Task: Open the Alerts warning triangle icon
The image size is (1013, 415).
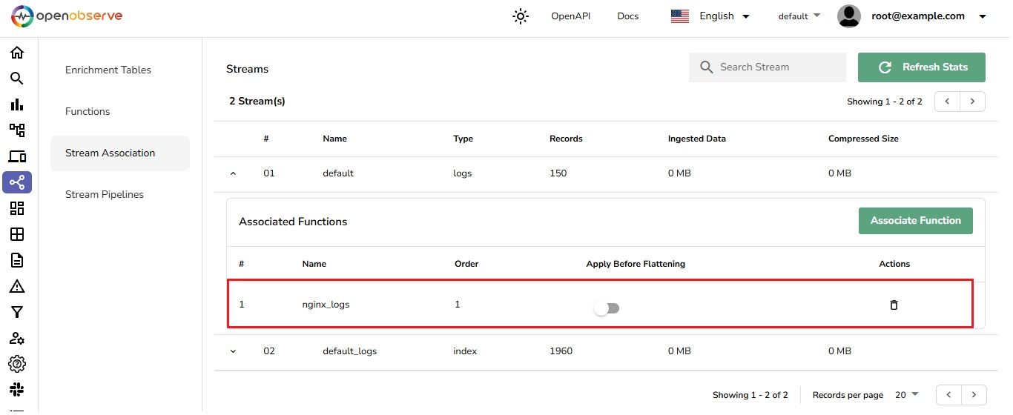Action: 16,286
